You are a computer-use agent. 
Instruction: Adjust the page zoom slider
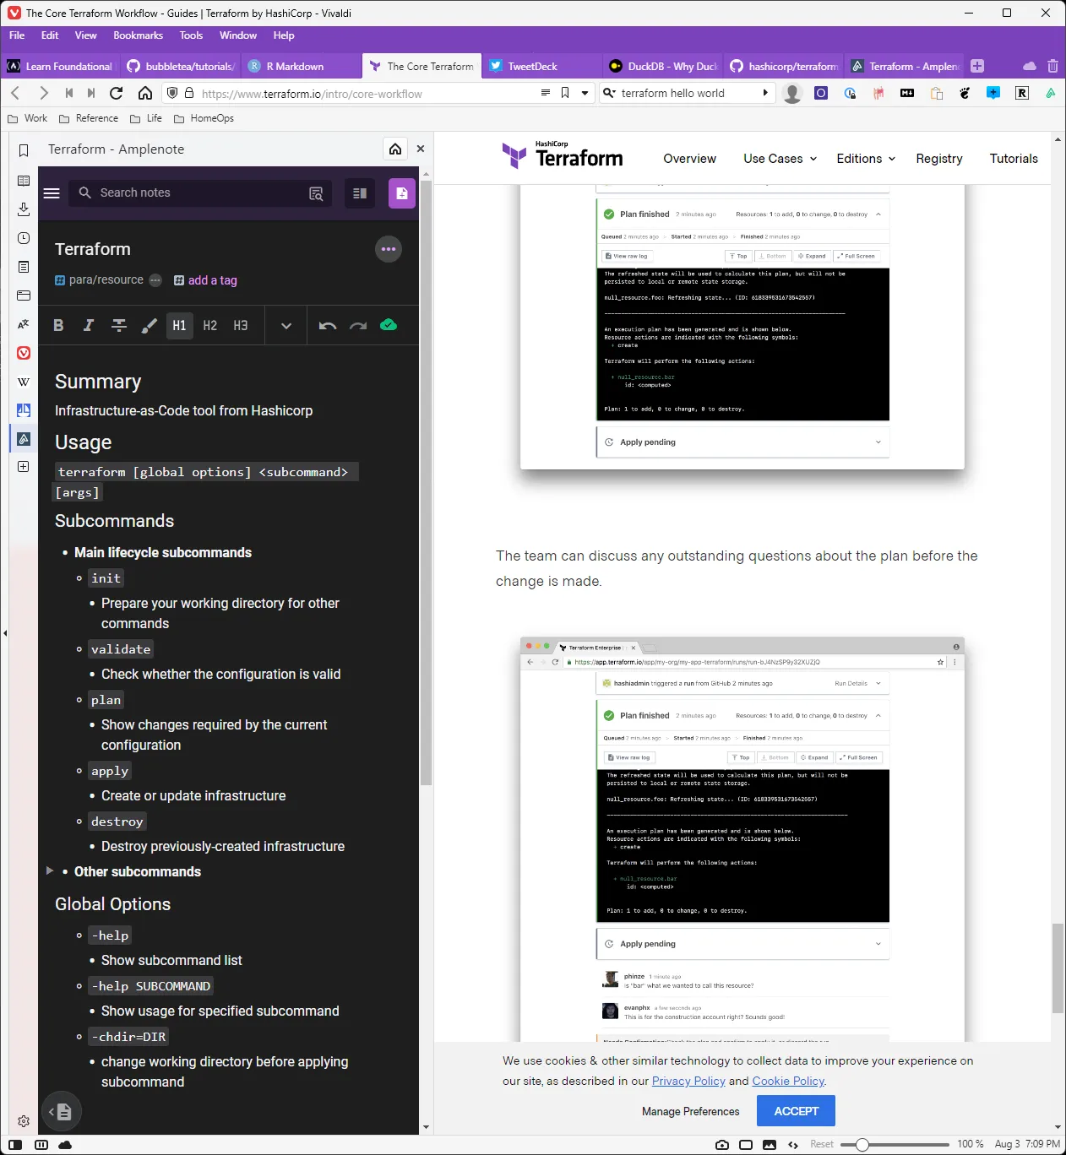(862, 1145)
